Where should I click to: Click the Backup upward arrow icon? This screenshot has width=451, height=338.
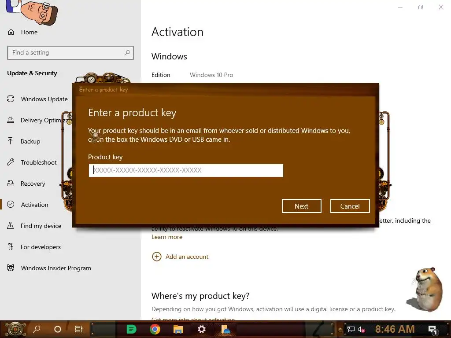[x=11, y=141]
